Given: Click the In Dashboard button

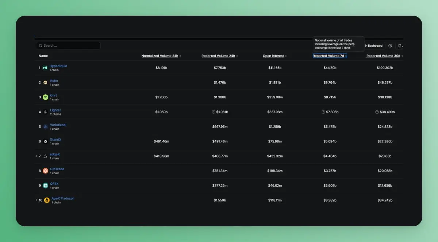Looking at the screenshot, I should pyautogui.click(x=374, y=46).
